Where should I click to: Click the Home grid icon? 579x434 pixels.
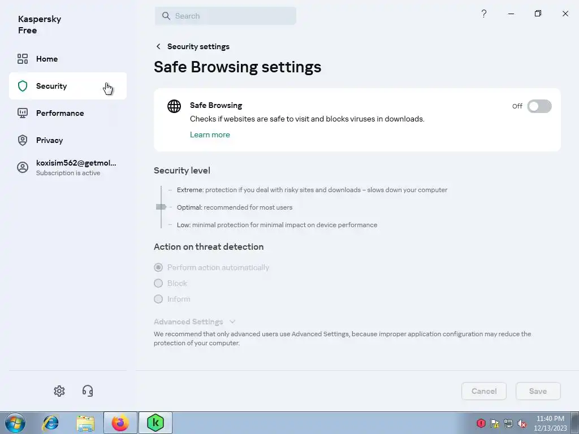tap(23, 59)
